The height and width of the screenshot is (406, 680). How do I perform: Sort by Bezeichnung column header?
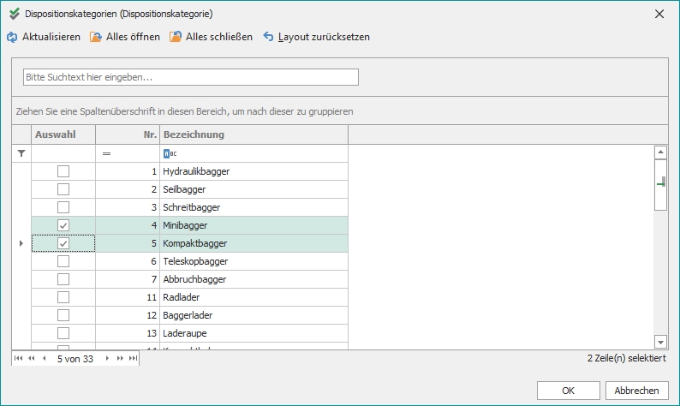pyautogui.click(x=253, y=134)
